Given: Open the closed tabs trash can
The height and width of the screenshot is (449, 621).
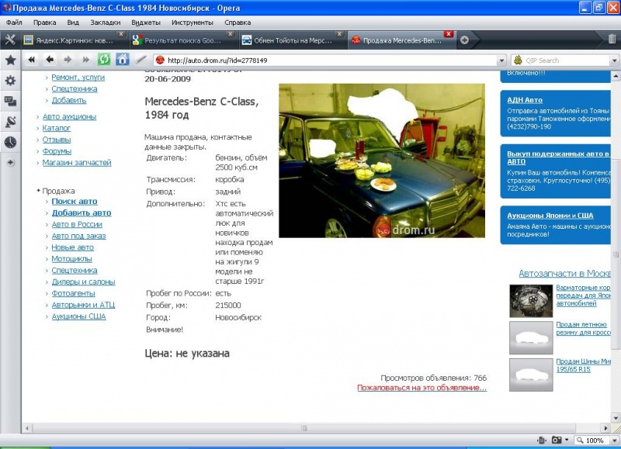Looking at the screenshot, I should coord(612,40).
